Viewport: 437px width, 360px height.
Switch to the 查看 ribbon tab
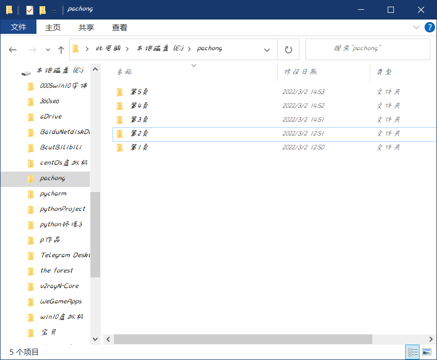click(119, 27)
